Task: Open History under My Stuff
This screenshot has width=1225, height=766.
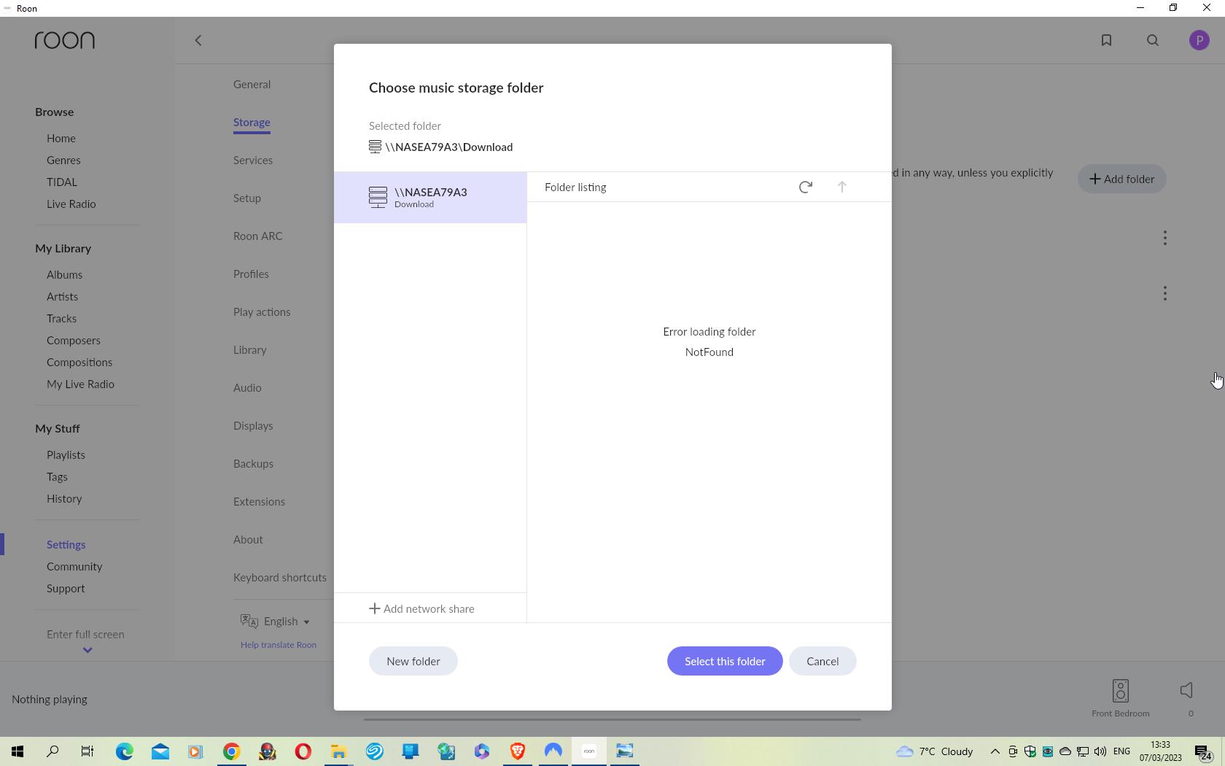Action: (x=64, y=498)
